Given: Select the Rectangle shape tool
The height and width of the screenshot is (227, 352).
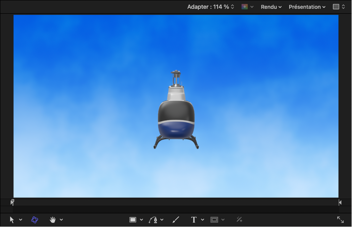Looking at the screenshot, I should (x=133, y=220).
